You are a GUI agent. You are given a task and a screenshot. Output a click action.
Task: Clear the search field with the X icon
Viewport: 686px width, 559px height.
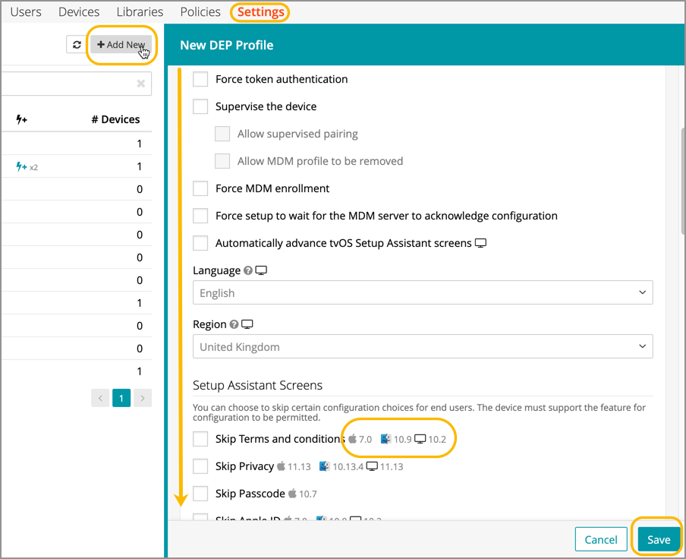(x=140, y=84)
